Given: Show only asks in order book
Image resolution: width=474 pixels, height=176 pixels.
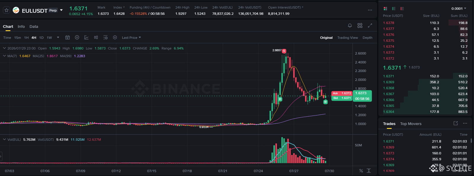Looking at the screenshot, I should pyautogui.click(x=402, y=9).
